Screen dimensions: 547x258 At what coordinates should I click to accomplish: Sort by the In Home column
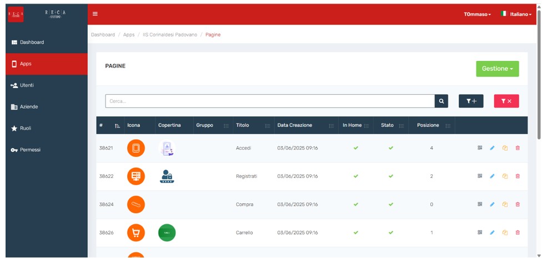tap(367, 126)
